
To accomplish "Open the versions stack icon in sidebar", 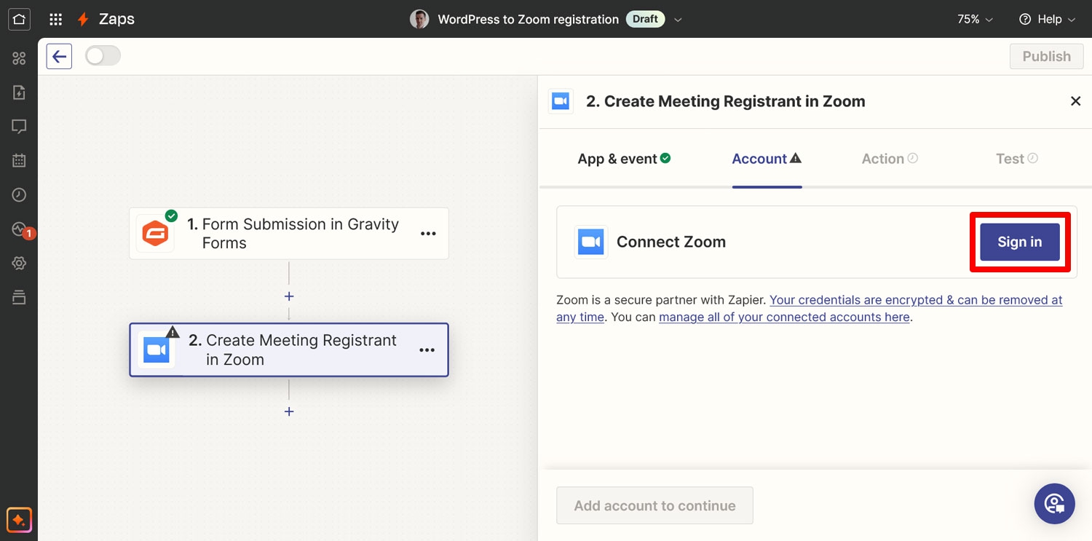I will pyautogui.click(x=19, y=297).
